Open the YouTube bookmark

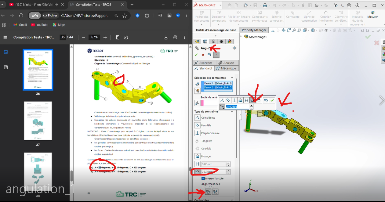coord(39,25)
